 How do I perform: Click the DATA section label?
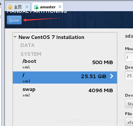click(28, 45)
